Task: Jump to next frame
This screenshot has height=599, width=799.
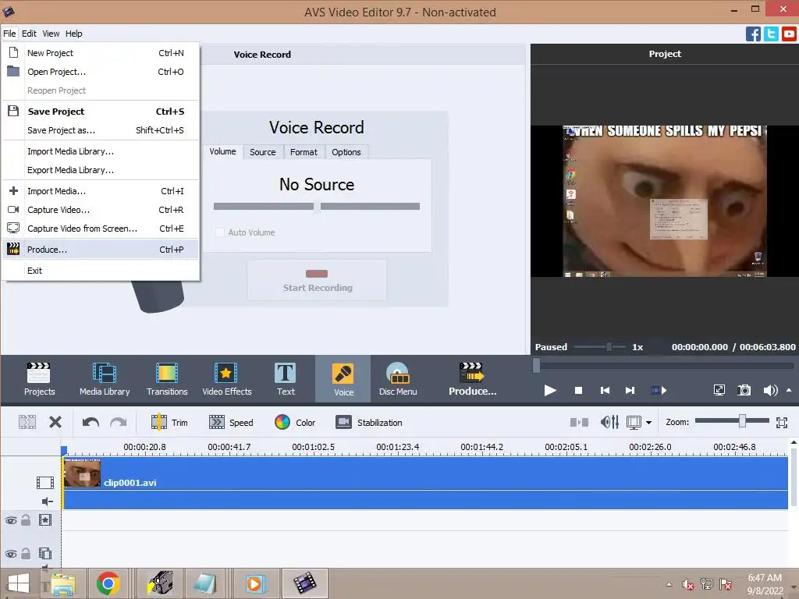Action: 630,391
